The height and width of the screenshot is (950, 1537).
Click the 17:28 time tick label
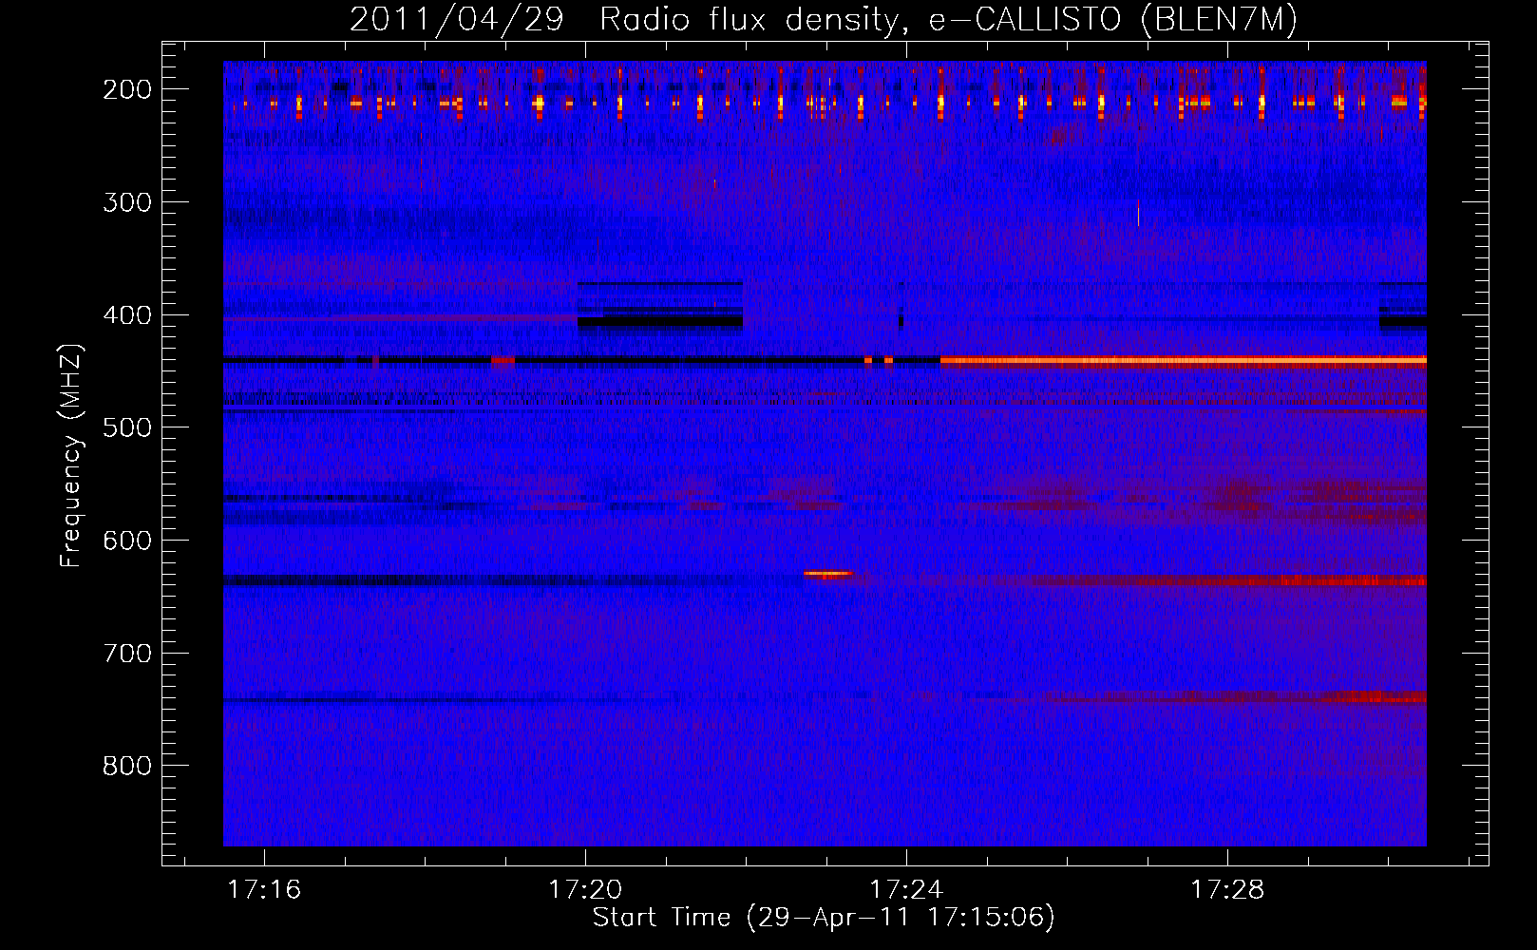point(1227,890)
